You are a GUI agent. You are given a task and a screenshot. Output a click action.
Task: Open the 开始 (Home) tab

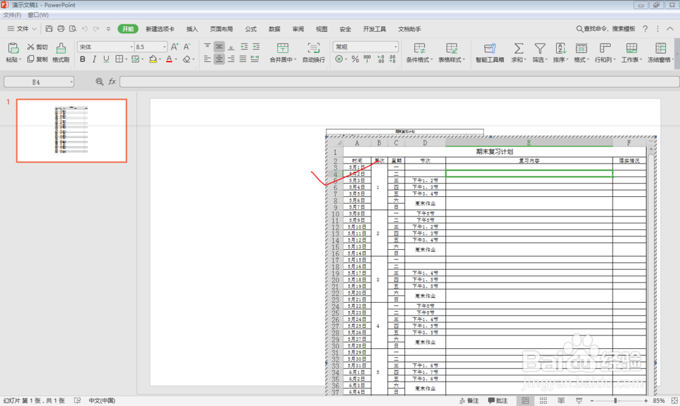tap(128, 29)
